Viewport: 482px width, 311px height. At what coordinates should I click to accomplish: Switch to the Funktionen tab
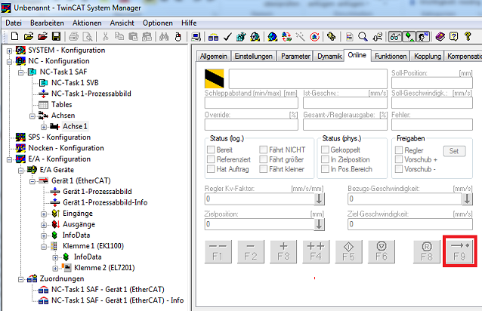click(391, 56)
